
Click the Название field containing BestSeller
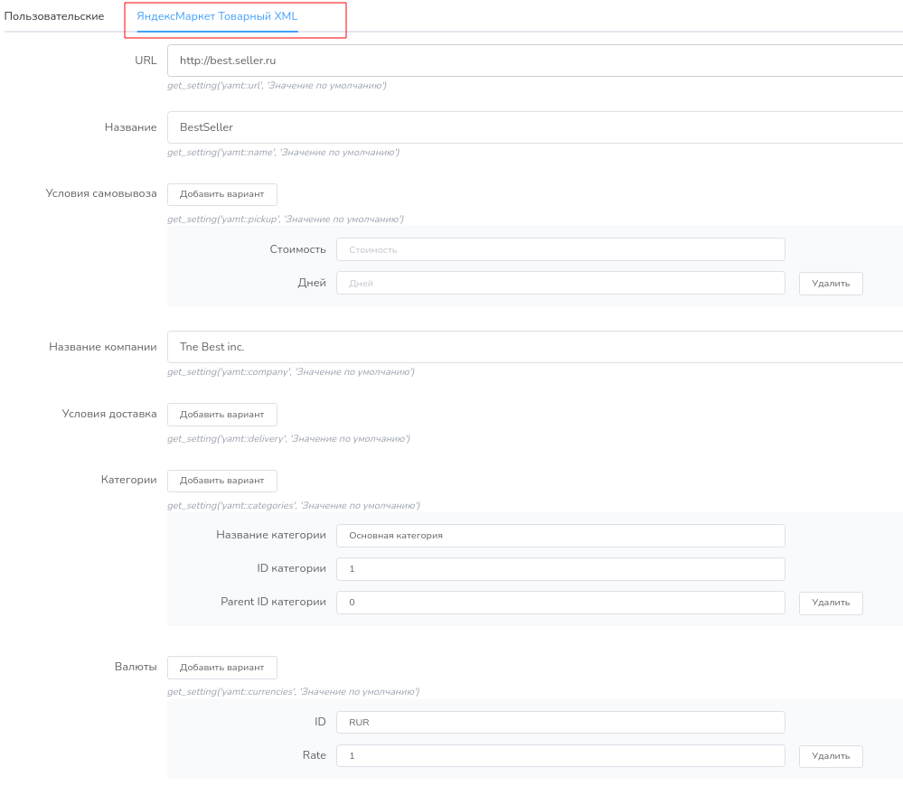pyautogui.click(x=535, y=127)
